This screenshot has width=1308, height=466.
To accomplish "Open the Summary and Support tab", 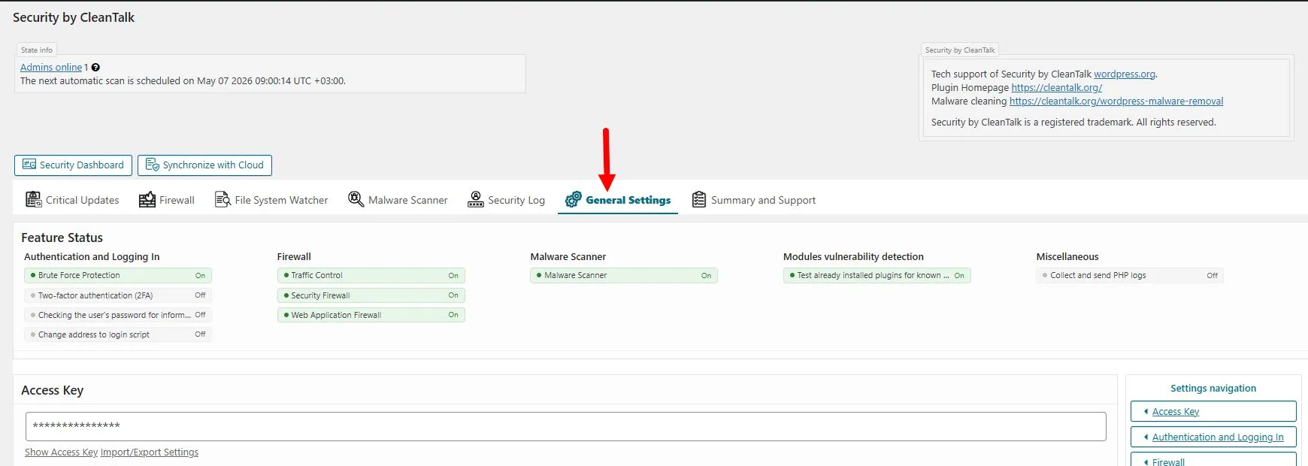I will (753, 199).
